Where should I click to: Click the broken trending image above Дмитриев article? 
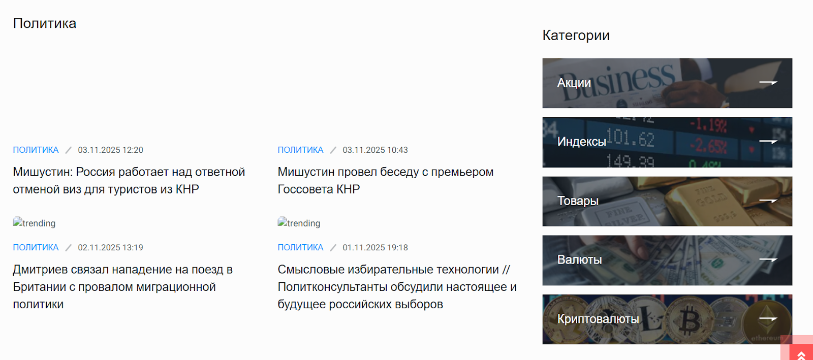[34, 223]
